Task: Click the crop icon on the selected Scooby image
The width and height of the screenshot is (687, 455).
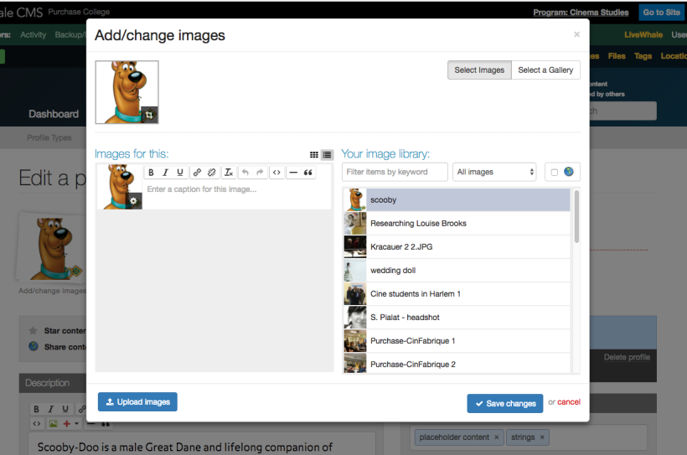Action: point(149,115)
